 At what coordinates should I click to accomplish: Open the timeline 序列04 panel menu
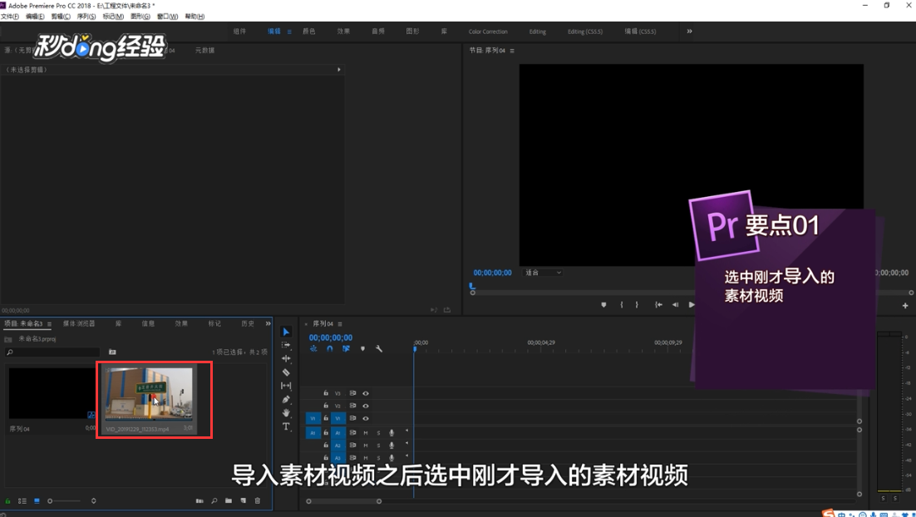[340, 323]
